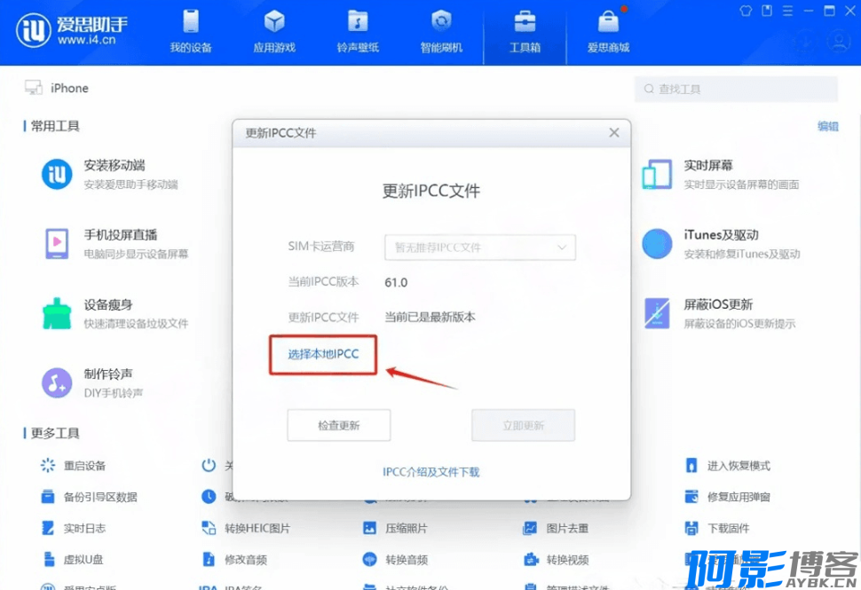The image size is (861, 590).
Task: Click the 常用工具 section heading
Action: pyautogui.click(x=55, y=126)
